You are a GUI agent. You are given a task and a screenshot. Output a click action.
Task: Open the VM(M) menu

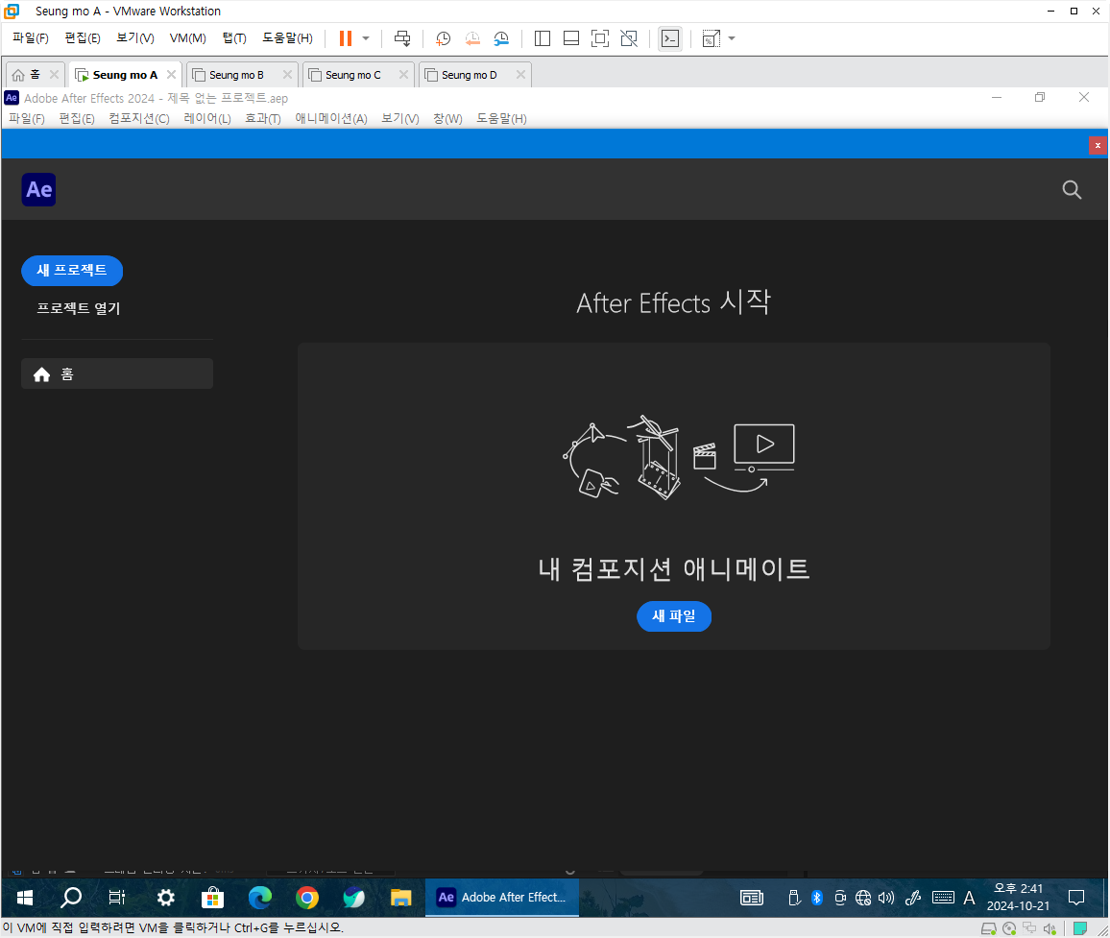pyautogui.click(x=187, y=38)
